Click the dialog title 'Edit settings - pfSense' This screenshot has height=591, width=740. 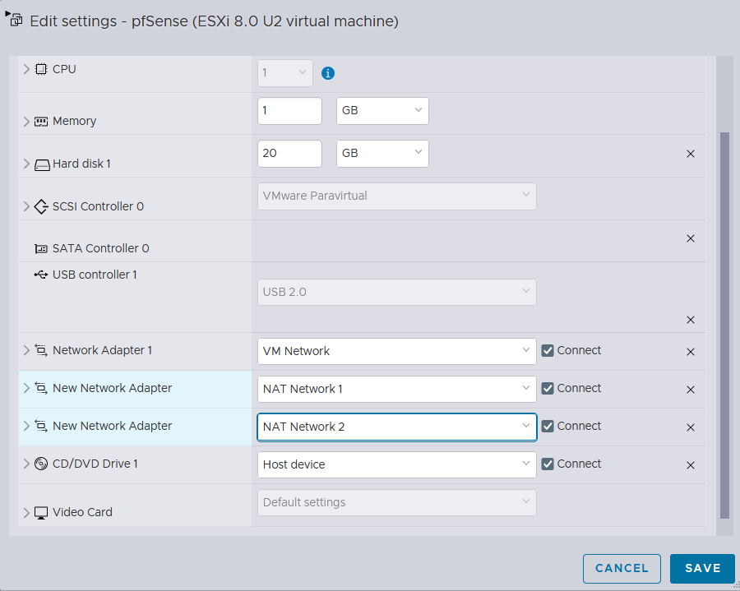[x=109, y=21]
